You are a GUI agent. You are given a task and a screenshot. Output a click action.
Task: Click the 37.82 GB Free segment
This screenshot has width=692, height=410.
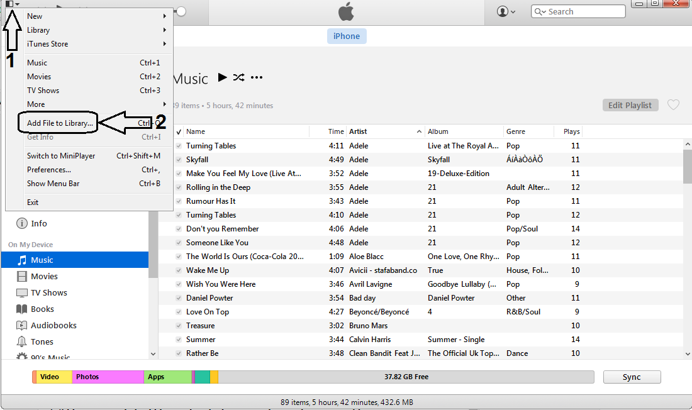coord(406,377)
